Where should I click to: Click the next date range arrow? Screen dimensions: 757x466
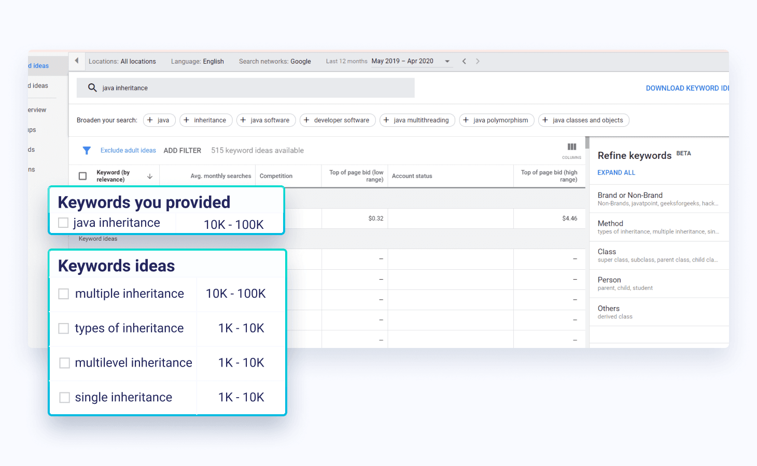477,61
